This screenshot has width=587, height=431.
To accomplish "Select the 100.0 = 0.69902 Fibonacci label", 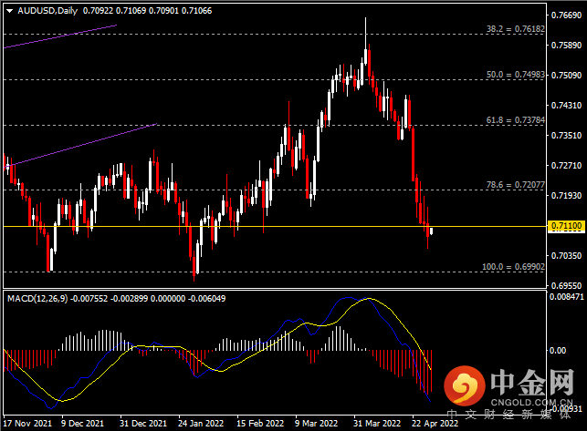I will point(513,267).
